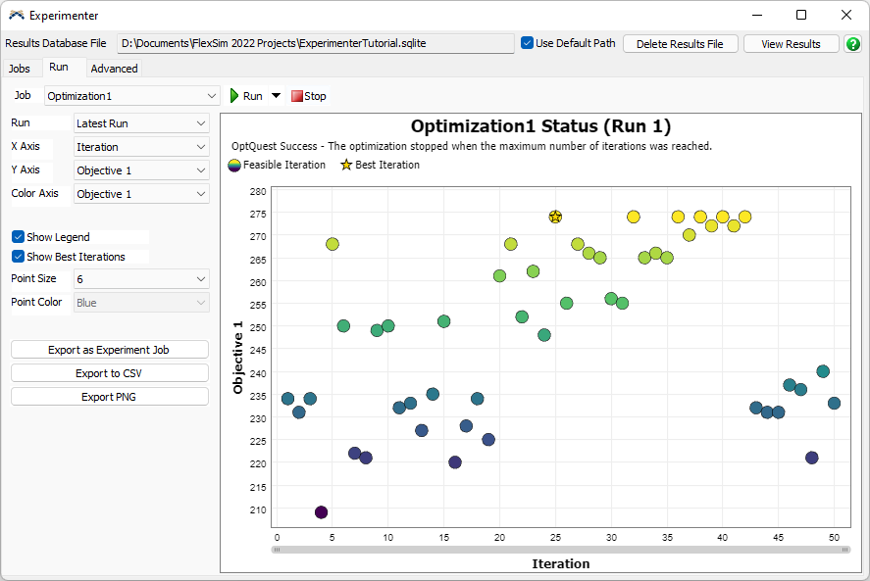Click the green Run play icon
Viewport: 870px width, 581px height.
point(235,96)
